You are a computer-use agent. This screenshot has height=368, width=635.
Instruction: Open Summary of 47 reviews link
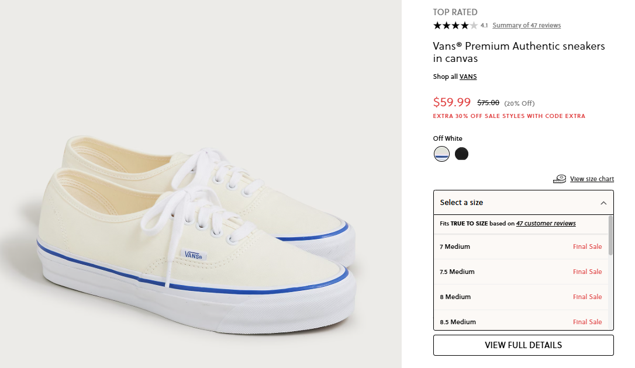tap(526, 25)
